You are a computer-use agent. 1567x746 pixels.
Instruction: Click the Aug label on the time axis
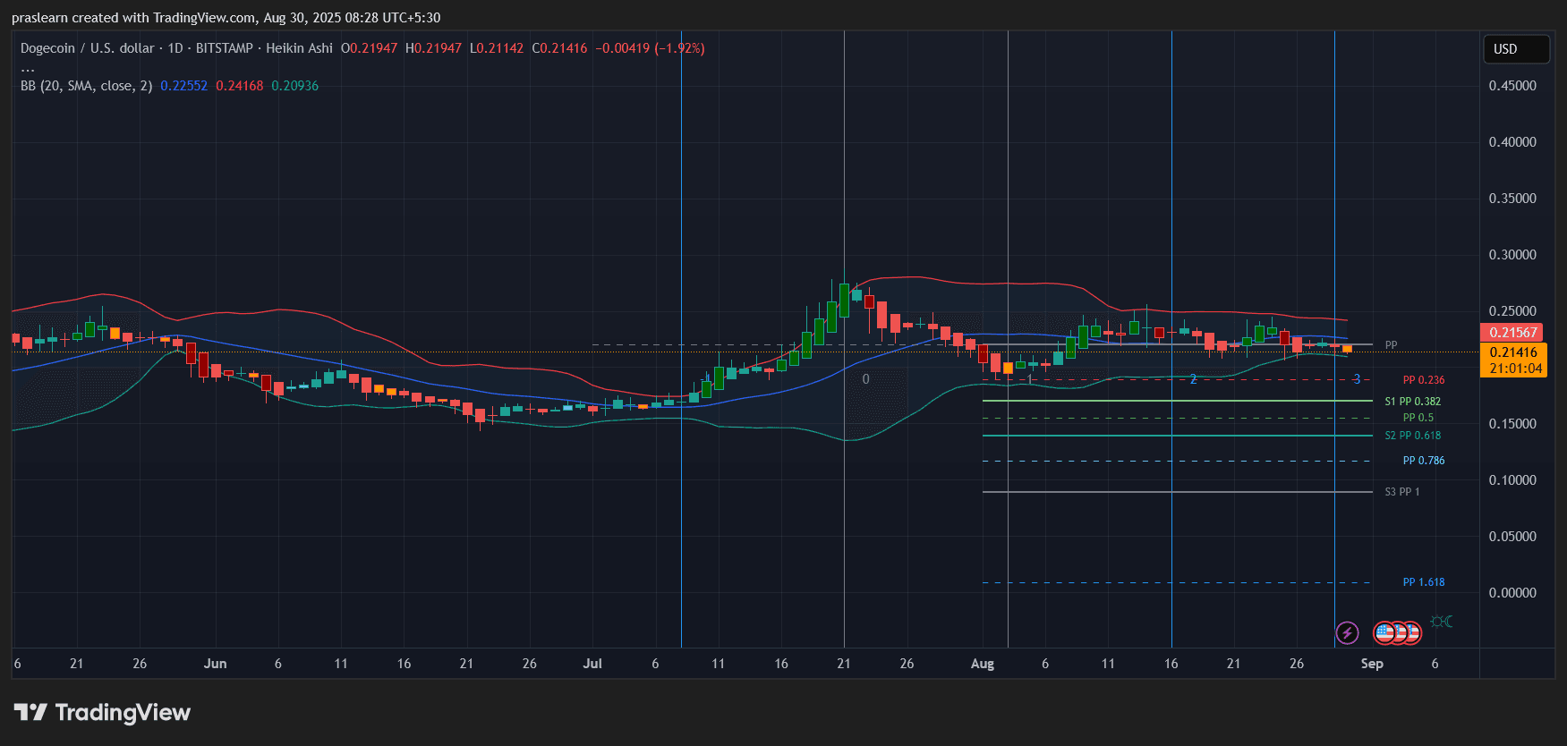(x=982, y=664)
